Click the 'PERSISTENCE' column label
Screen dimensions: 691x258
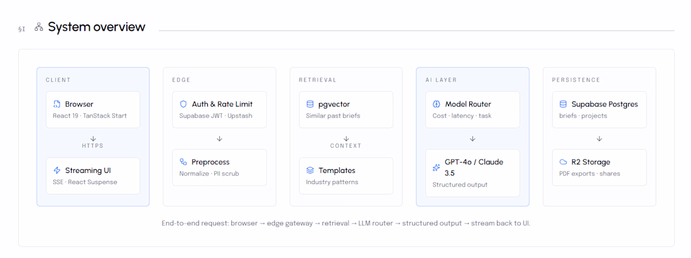coord(576,80)
